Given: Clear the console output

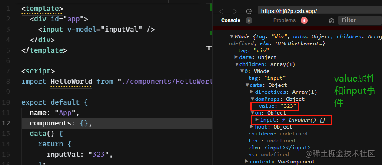Looking at the screenshot, I should click(x=332, y=21).
